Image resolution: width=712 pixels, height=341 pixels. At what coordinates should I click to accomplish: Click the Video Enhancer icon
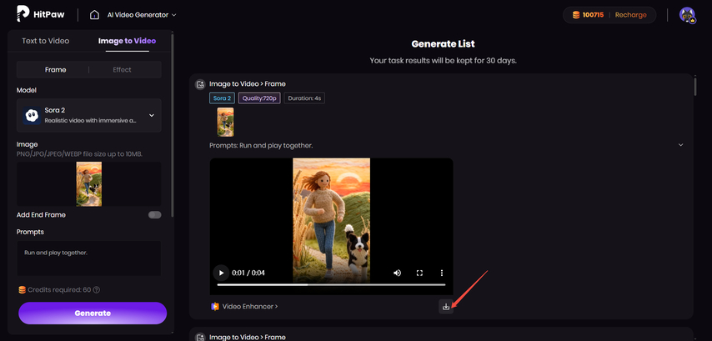215,307
